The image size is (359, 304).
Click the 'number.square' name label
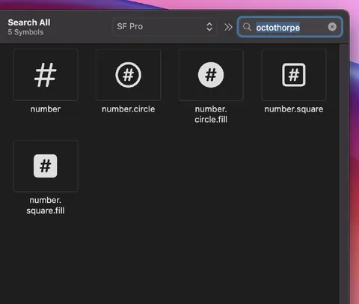tap(294, 109)
